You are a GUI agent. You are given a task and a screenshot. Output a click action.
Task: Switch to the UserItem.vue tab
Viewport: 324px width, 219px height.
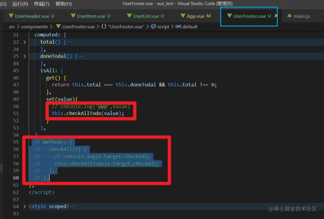tap(91, 16)
